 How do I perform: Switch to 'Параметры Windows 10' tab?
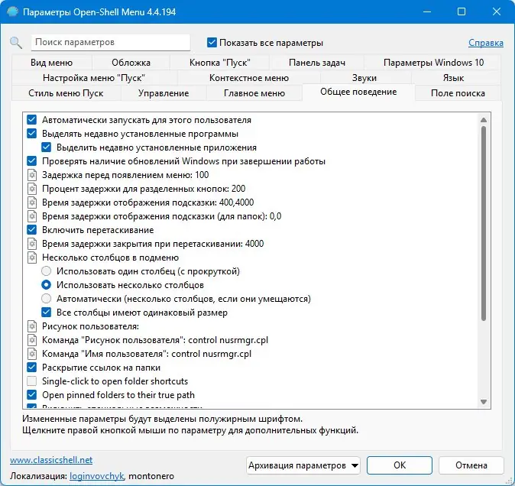(433, 63)
